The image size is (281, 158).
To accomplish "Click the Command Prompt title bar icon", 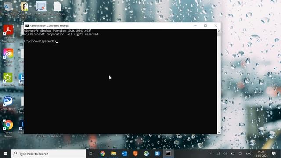I will pyautogui.click(x=27, y=26).
